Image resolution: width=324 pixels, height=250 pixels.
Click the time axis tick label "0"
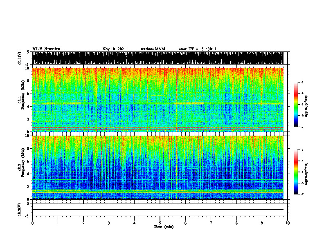click(x=32, y=223)
